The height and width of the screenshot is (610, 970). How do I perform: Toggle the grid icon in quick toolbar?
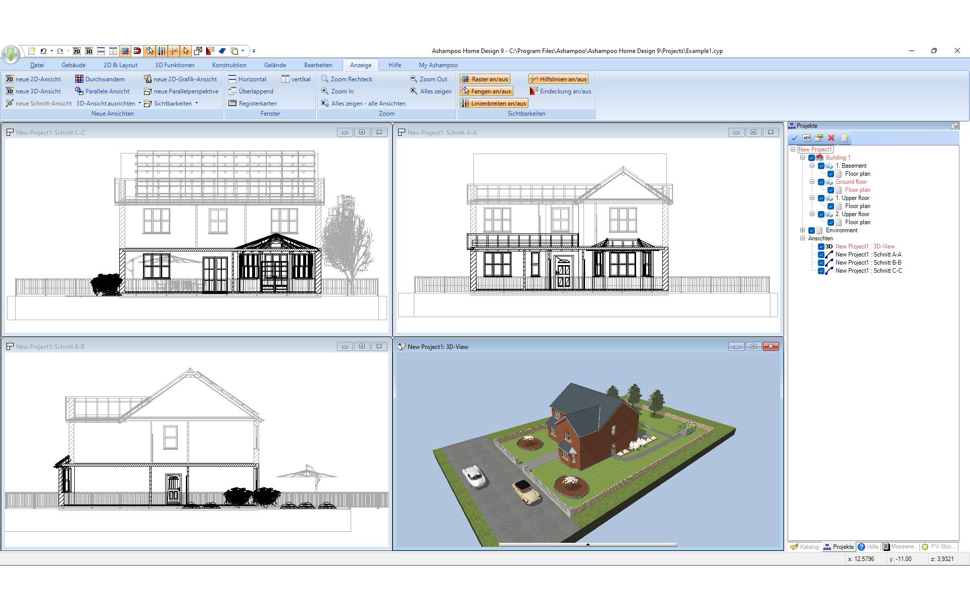pos(125,51)
